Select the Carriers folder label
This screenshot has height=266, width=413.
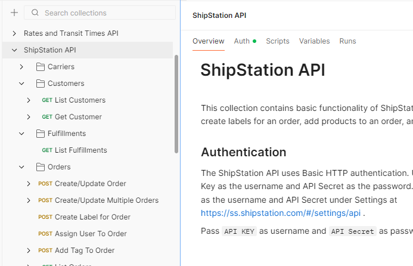(x=61, y=67)
